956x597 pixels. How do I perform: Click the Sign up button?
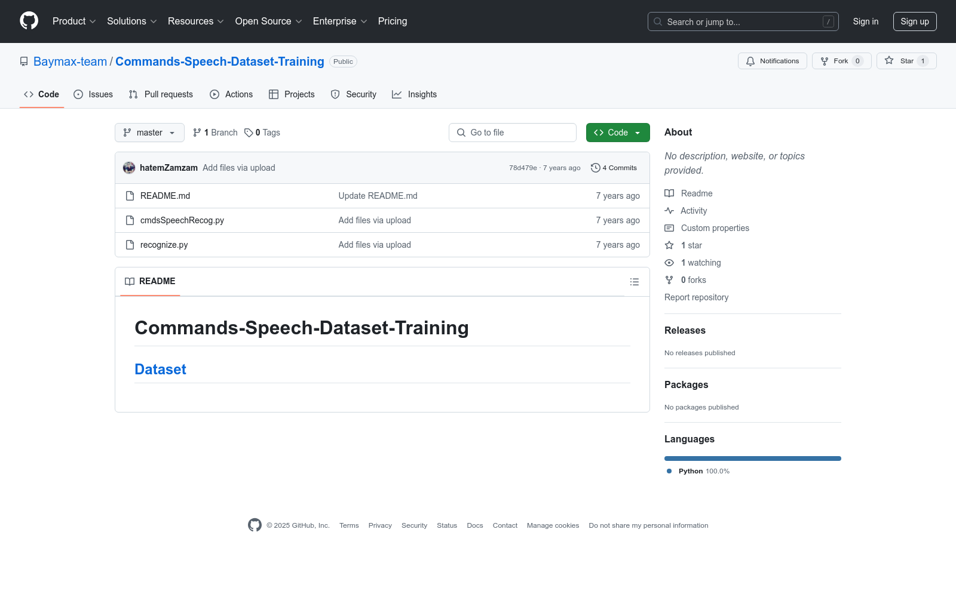point(915,21)
